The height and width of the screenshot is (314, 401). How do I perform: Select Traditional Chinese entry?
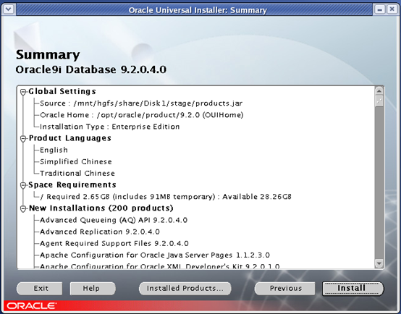[x=77, y=174]
